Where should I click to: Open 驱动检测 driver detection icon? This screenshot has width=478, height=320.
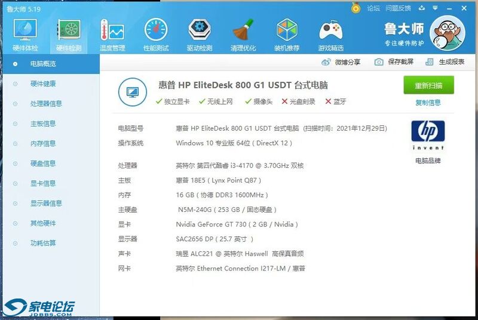click(x=200, y=35)
